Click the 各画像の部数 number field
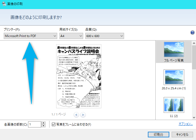Screen dimensions: 196x140 34,124
